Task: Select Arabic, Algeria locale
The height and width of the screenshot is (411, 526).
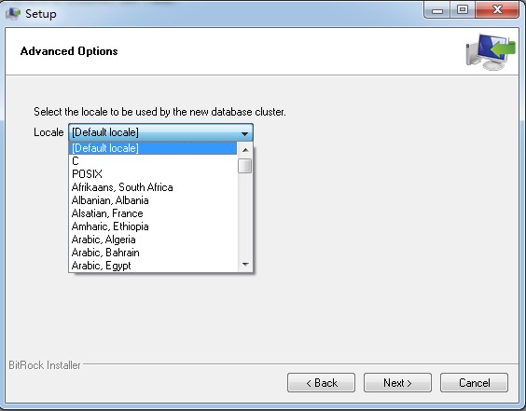Action: tap(153, 240)
